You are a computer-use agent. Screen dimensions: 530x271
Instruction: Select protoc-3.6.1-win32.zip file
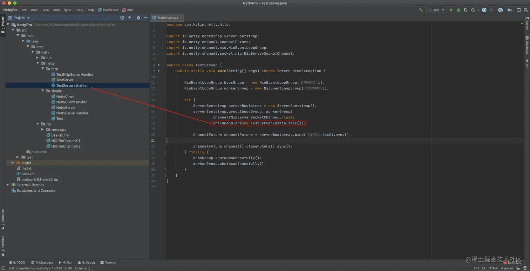(40, 179)
